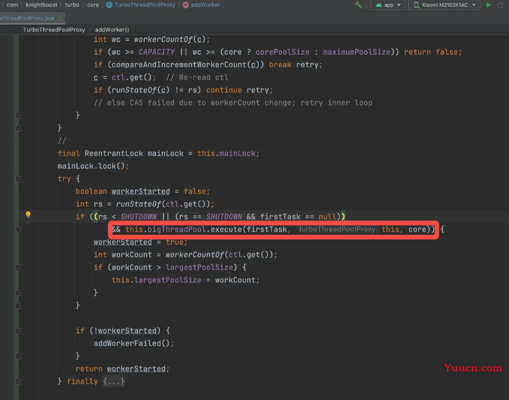Click the yellow lightbulb quick-fix icon

pos(28,215)
